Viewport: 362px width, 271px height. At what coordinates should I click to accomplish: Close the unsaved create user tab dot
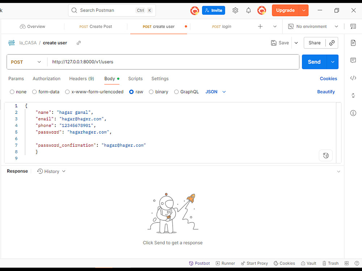(x=186, y=26)
